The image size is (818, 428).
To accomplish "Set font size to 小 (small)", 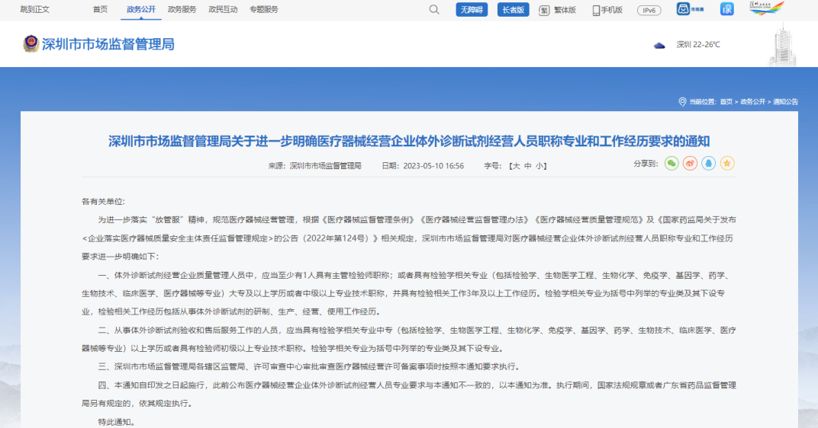I will coord(539,165).
